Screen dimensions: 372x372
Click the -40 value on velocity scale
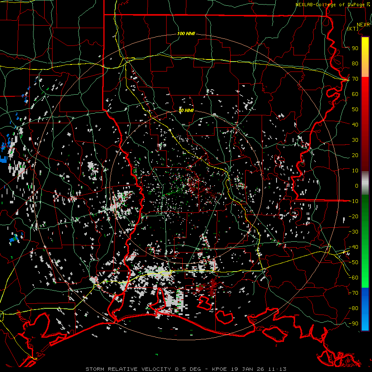[353, 247]
